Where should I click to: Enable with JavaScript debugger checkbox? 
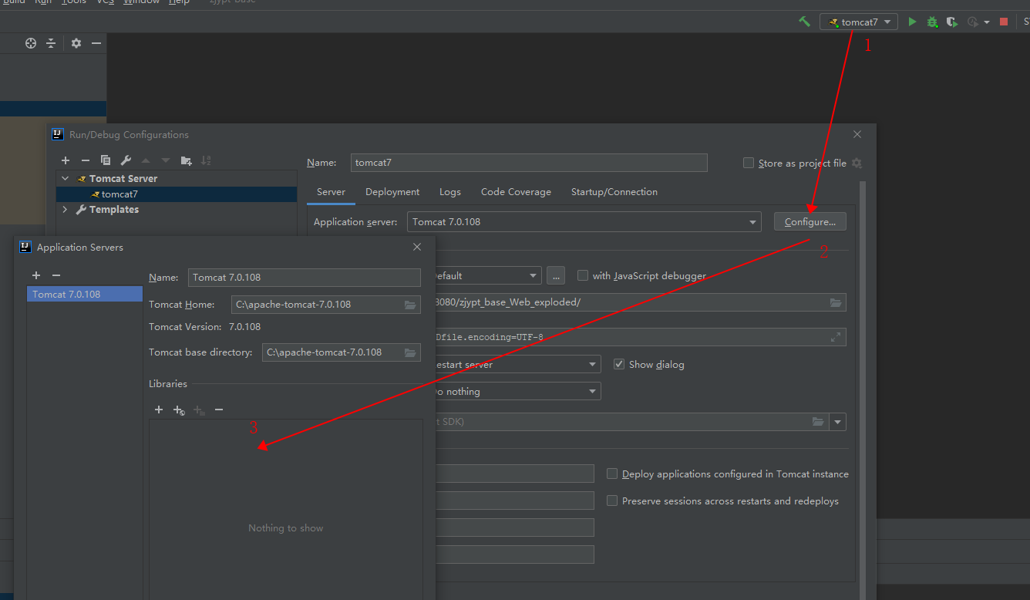pos(583,275)
